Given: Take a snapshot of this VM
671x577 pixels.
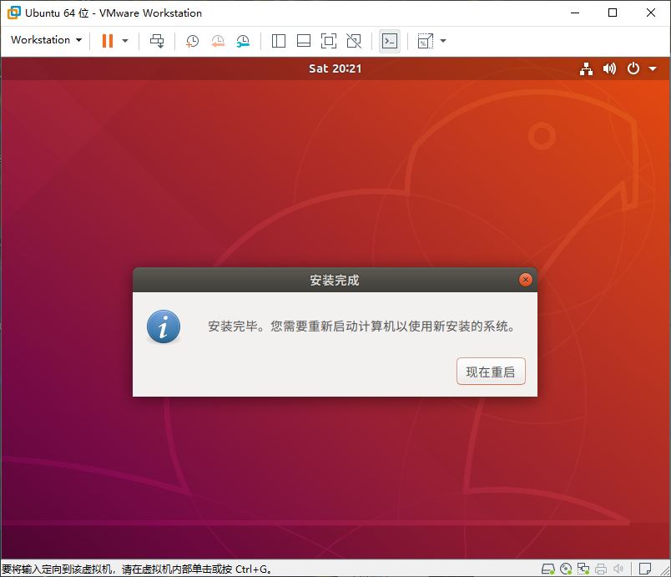Looking at the screenshot, I should (193, 41).
